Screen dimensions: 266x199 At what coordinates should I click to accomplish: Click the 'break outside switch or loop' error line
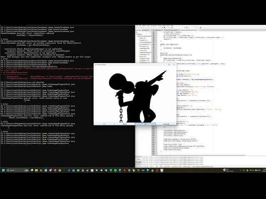34,98
